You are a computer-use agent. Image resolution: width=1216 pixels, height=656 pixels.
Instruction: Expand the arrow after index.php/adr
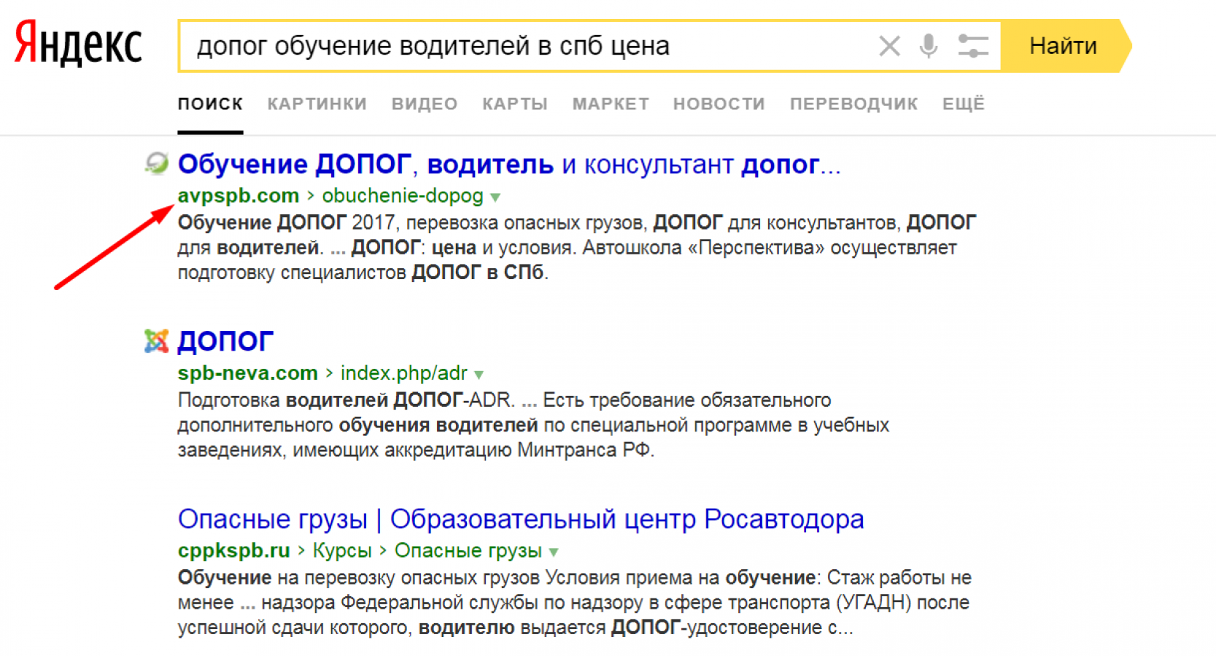click(479, 375)
